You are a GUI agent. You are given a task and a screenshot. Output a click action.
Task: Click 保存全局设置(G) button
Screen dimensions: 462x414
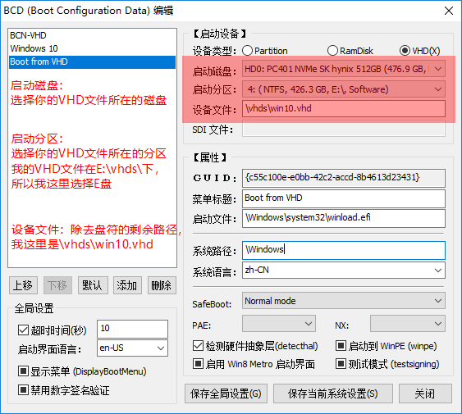coord(226,394)
